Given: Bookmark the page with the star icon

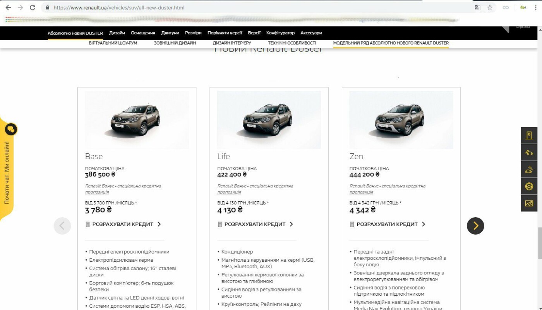Looking at the screenshot, I should click(x=490, y=7).
